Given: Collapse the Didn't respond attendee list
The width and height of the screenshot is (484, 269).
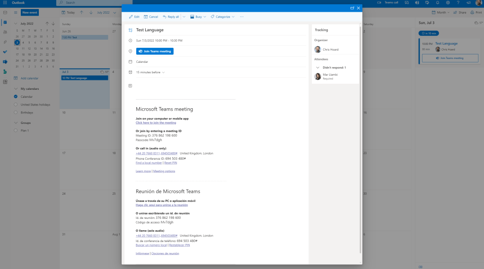Looking at the screenshot, I should [x=318, y=68].
